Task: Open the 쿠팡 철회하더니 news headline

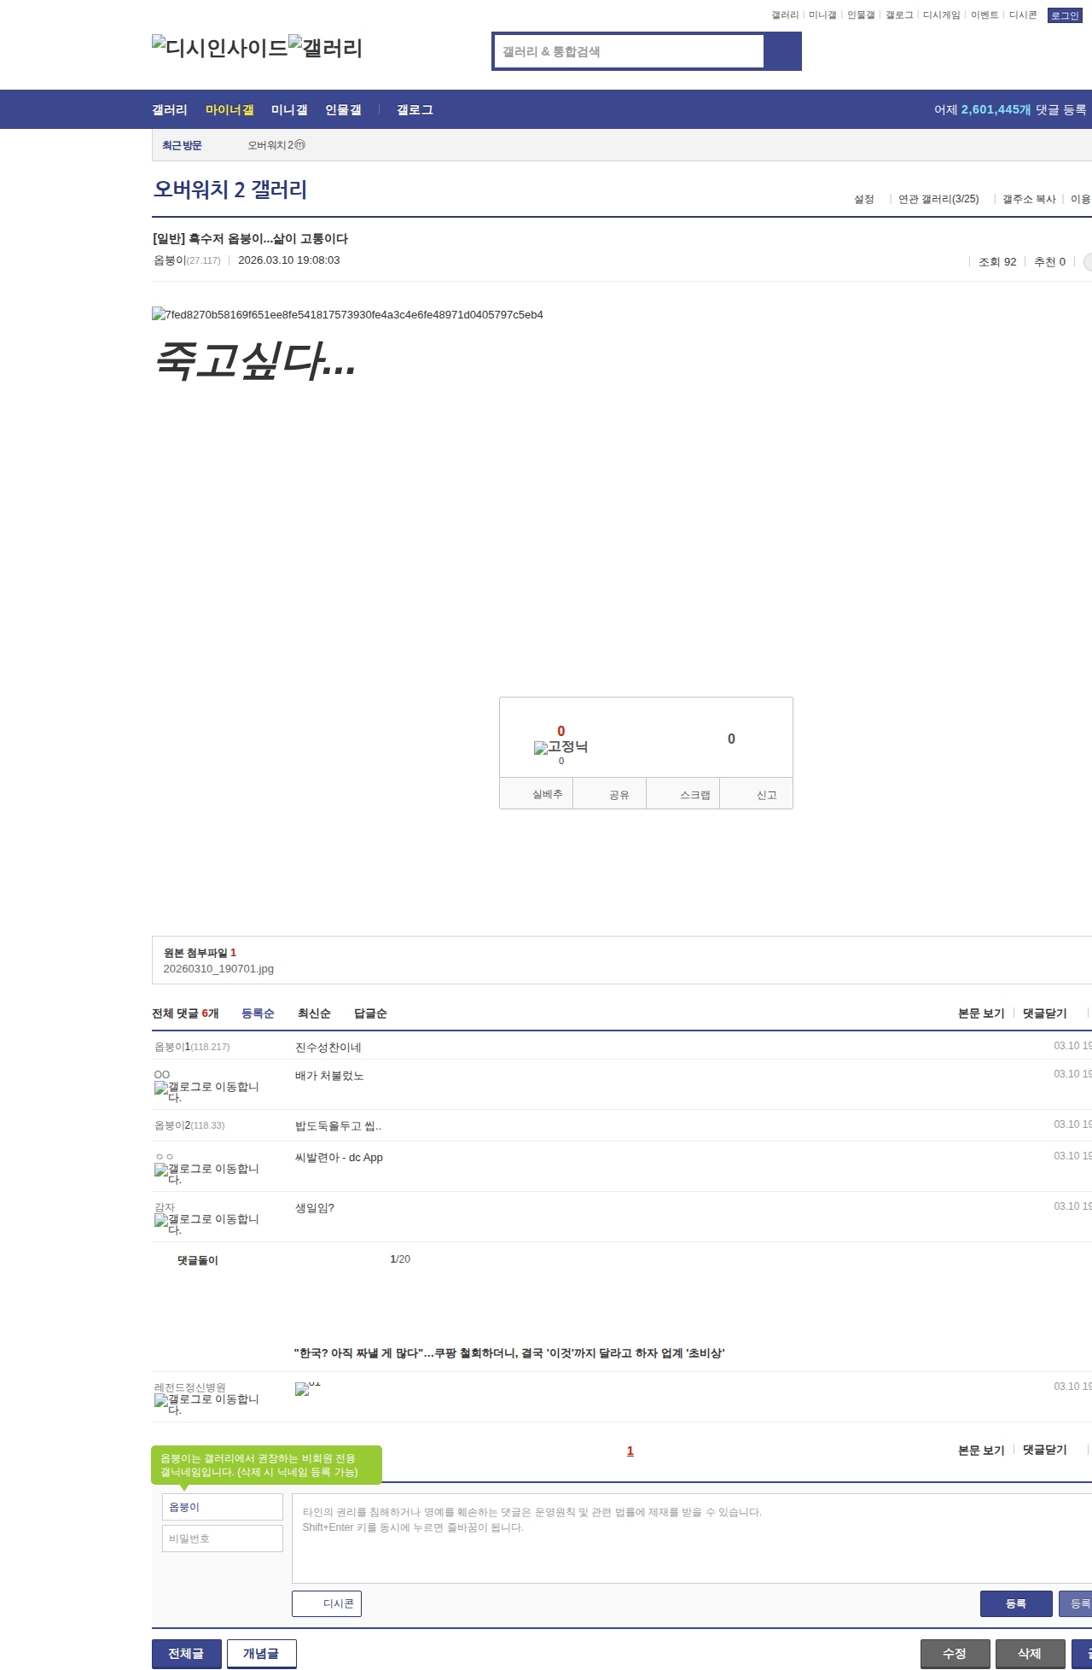Action: click(x=509, y=1353)
